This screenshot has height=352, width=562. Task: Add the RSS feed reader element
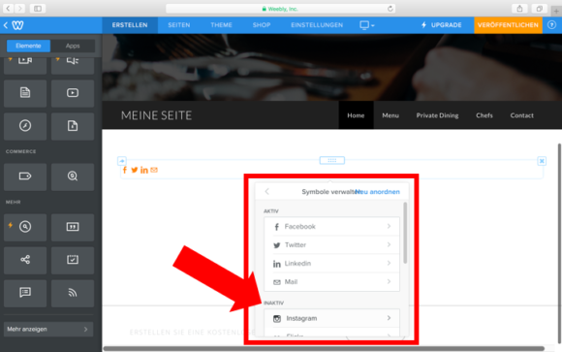click(x=73, y=293)
